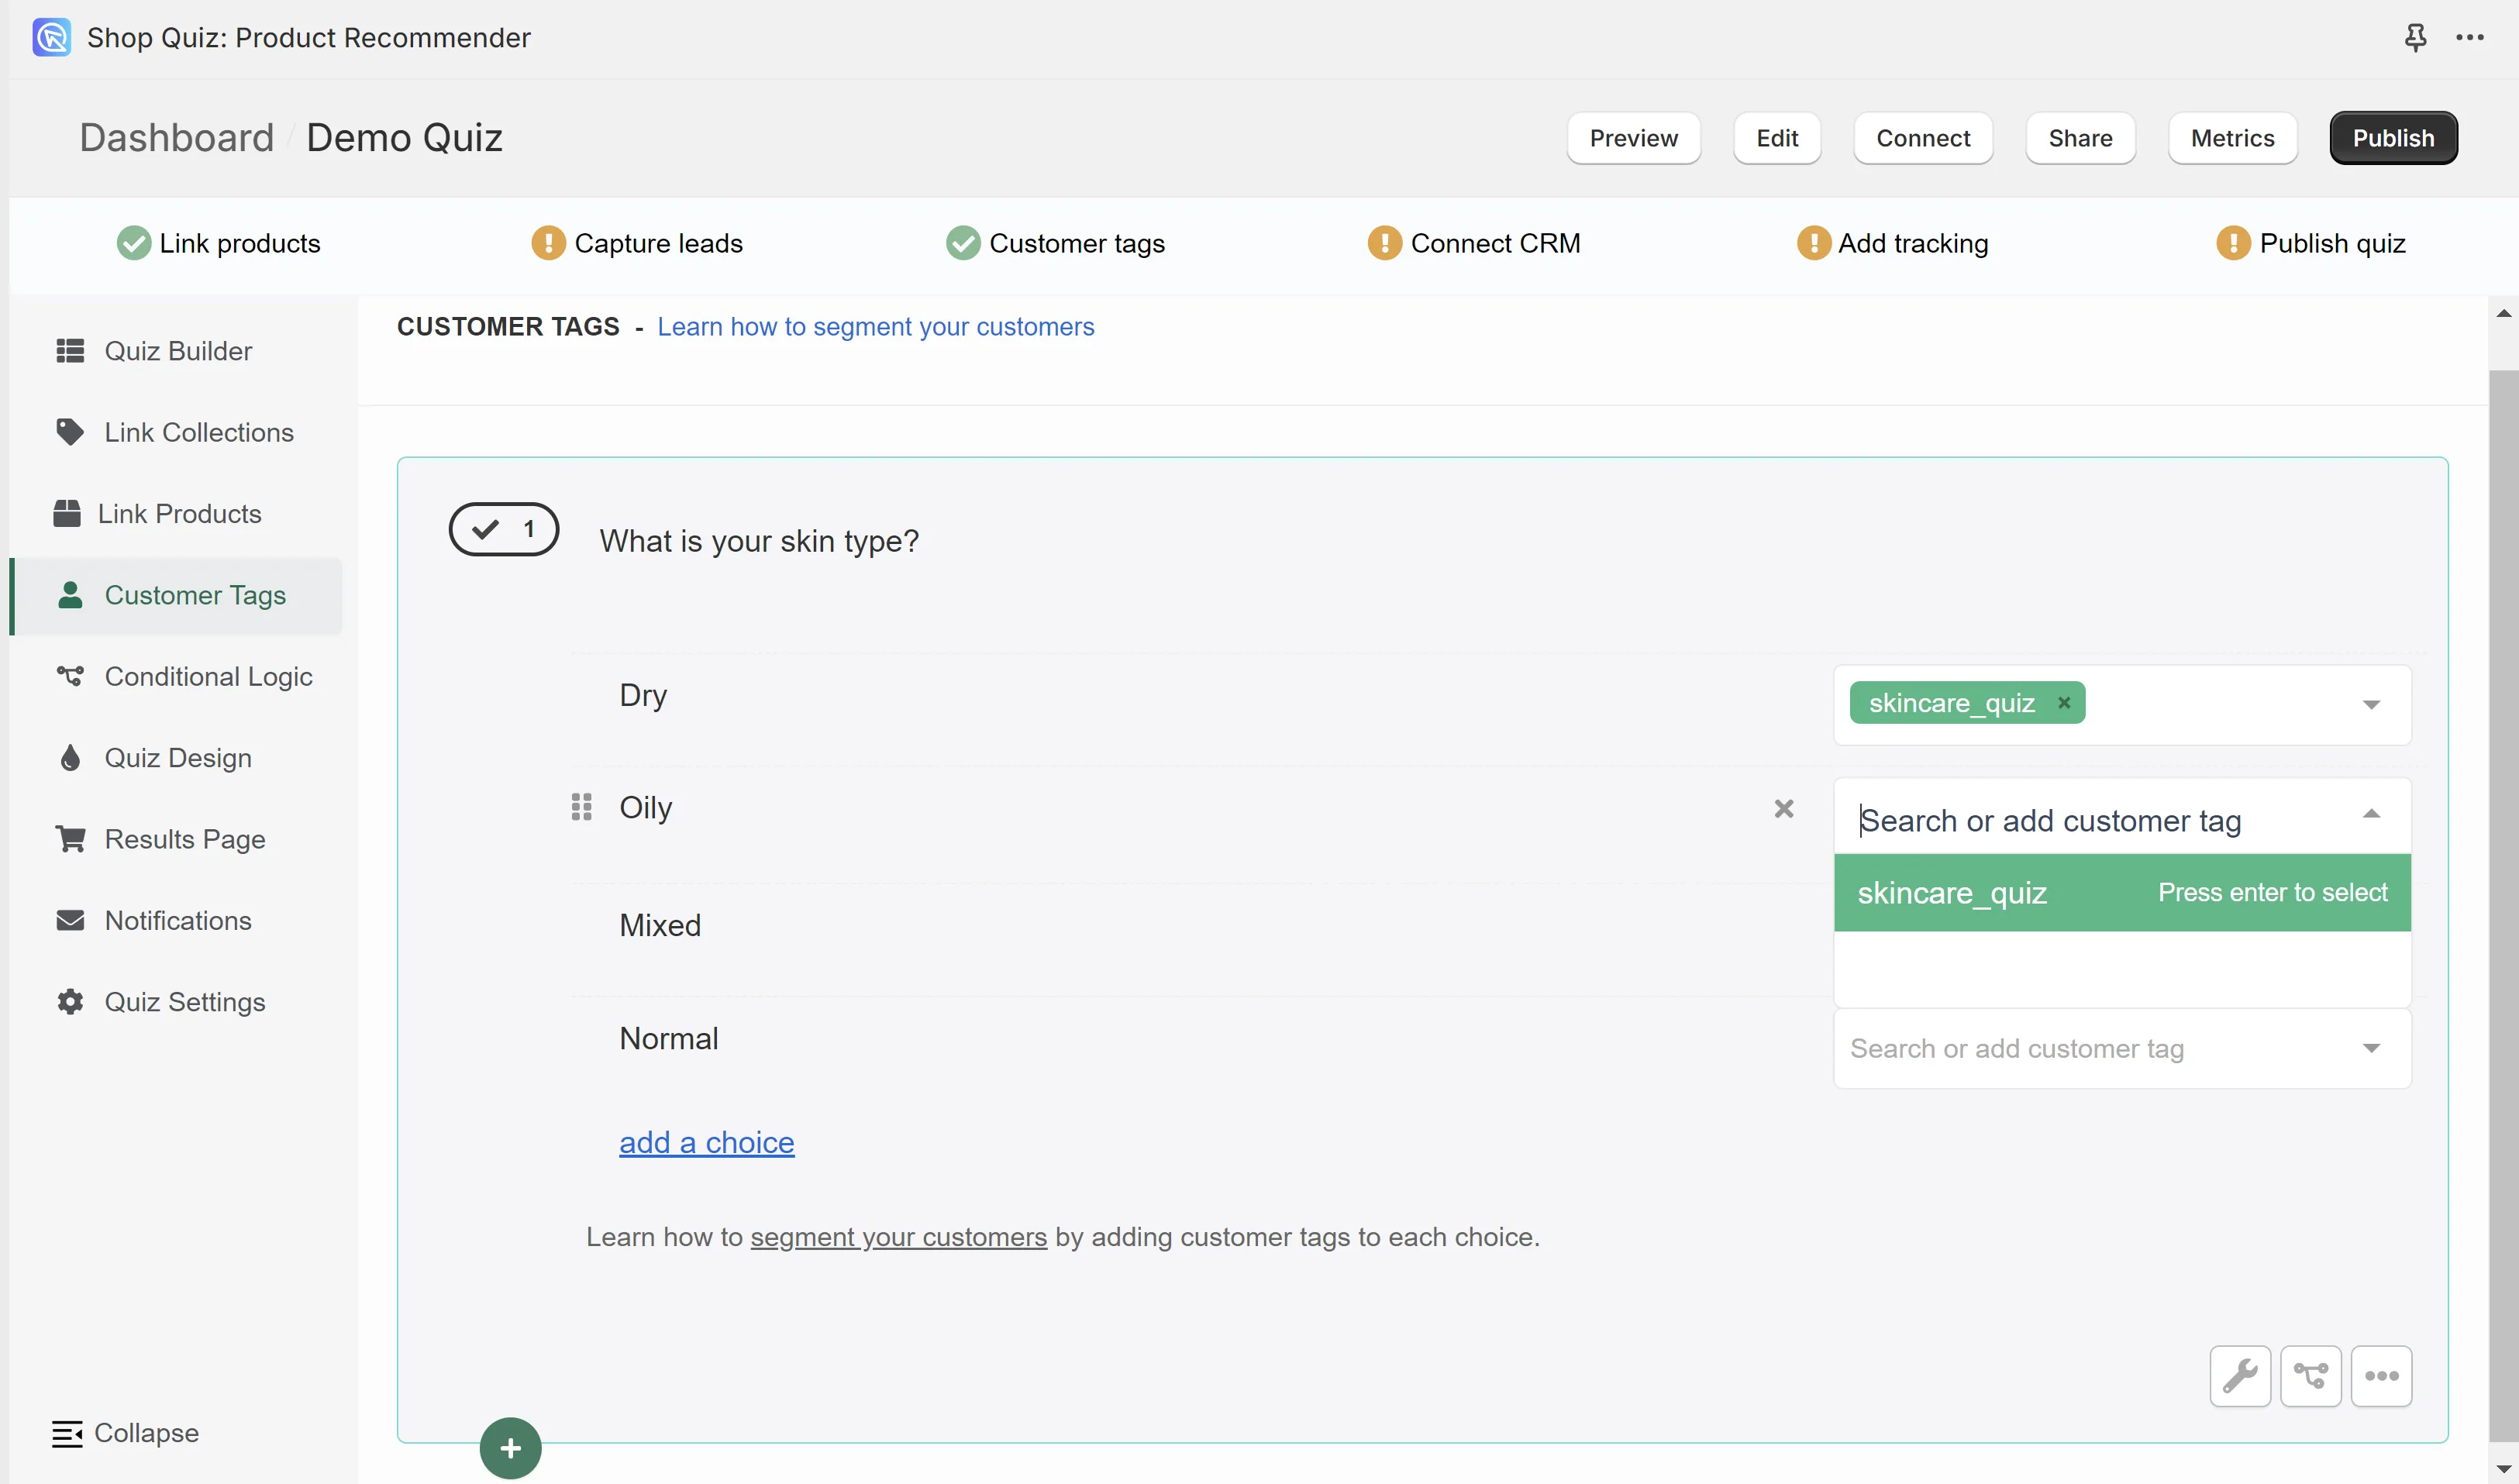Click the Quiz Settings gear icon

[70, 1002]
